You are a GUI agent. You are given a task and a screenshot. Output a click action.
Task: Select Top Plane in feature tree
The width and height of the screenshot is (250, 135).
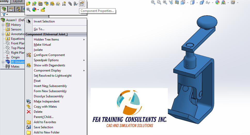pyautogui.click(x=15, y=48)
